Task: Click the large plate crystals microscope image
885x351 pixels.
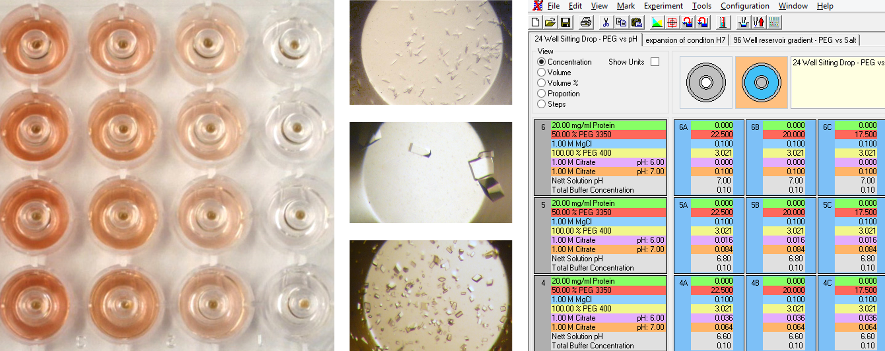Action: (431, 172)
